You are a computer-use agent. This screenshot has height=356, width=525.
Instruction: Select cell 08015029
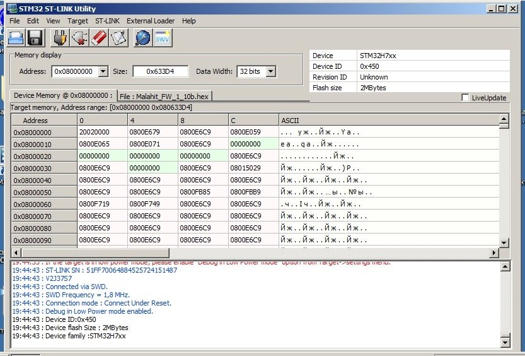click(x=253, y=168)
